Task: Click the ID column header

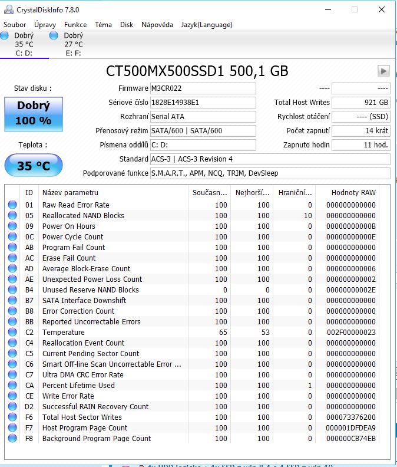Action: [x=29, y=193]
